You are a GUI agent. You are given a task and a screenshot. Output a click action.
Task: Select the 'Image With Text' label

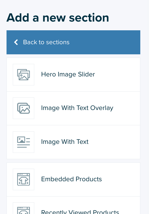[65, 142]
